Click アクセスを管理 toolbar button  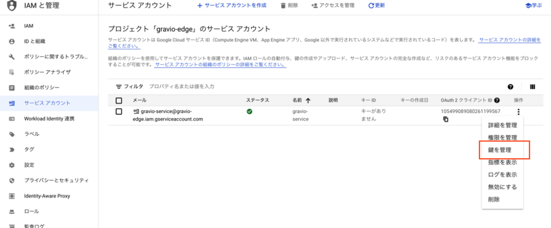(333, 5)
